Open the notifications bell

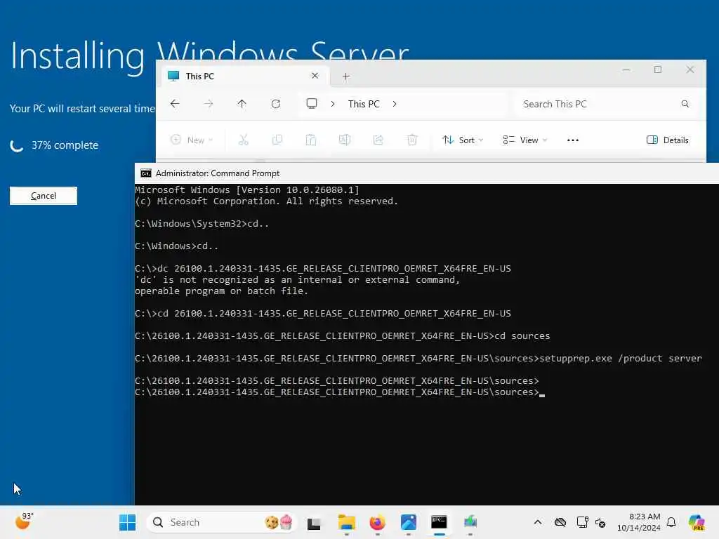point(671,522)
